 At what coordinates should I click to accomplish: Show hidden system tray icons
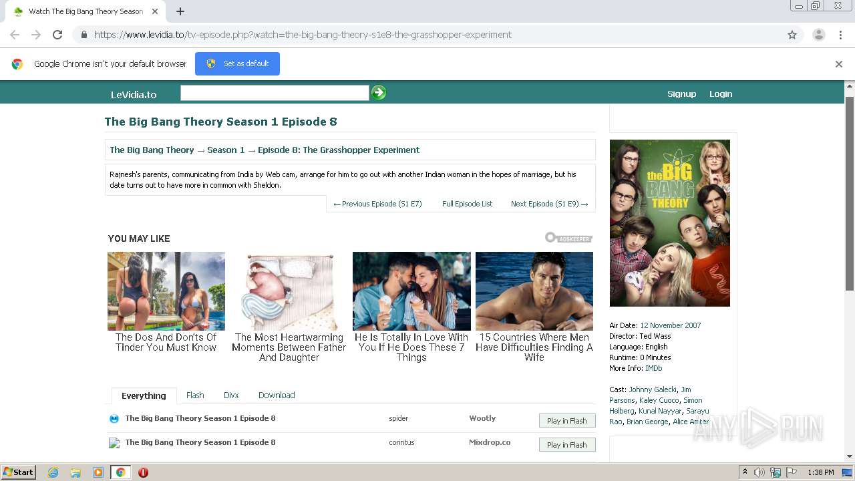(745, 472)
